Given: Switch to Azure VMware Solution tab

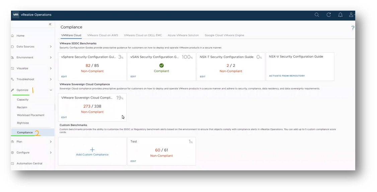Looking at the screenshot, I should click(x=183, y=35).
